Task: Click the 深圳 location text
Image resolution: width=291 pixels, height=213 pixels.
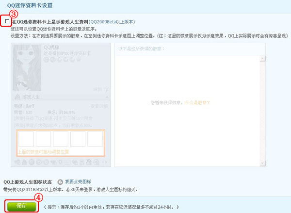Action: click(x=97, y=89)
